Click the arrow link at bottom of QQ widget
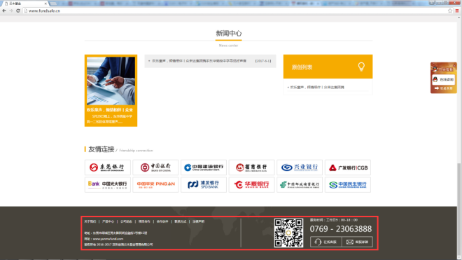The height and width of the screenshot is (260, 462). point(443,88)
